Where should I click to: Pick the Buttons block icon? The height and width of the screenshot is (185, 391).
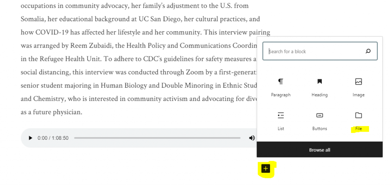(x=320, y=115)
